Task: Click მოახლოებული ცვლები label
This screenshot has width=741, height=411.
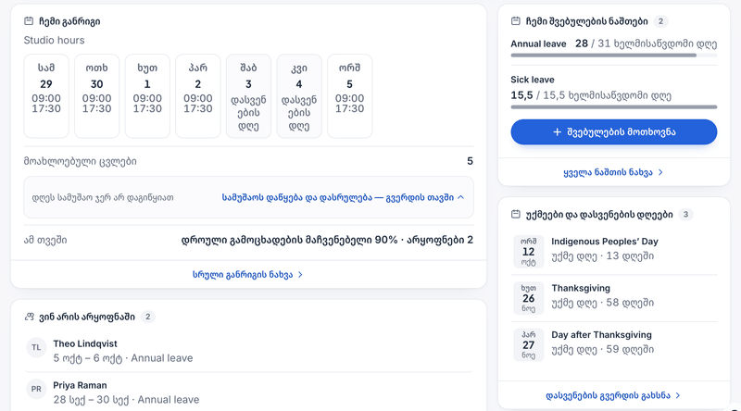Action: 81,162
